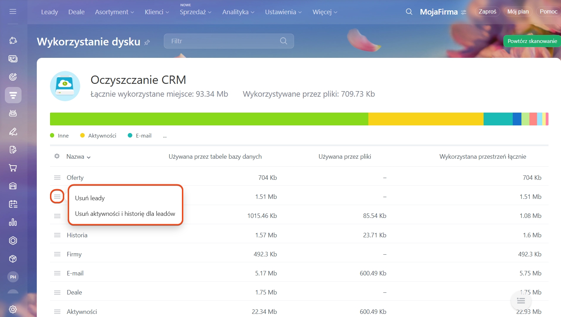The height and width of the screenshot is (317, 561).
Task: Expand the Analityka dropdown menu
Action: [238, 12]
